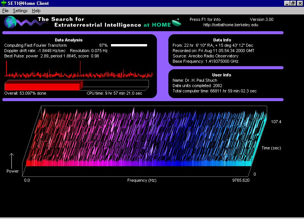Click the 'Power' axis label
Viewport: 304px width, 219px height.
click(x=13, y=171)
